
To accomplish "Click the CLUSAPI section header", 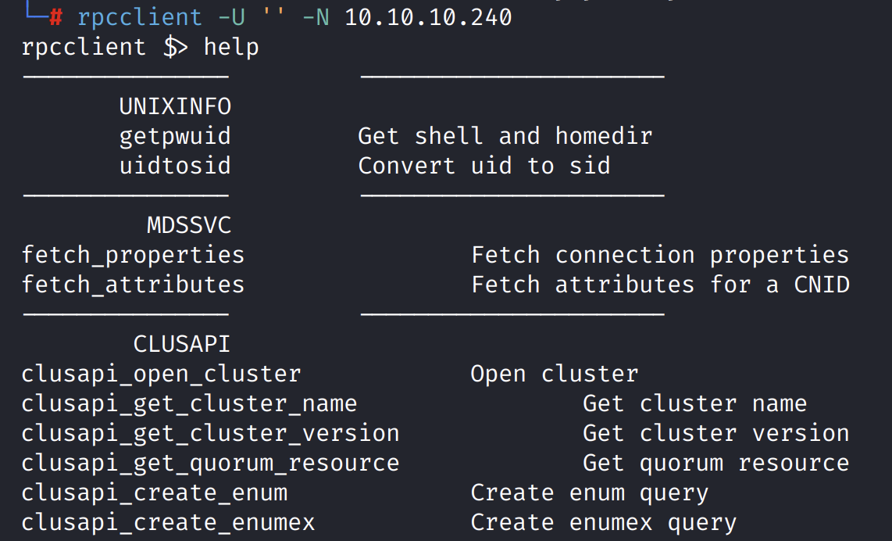I will [182, 344].
